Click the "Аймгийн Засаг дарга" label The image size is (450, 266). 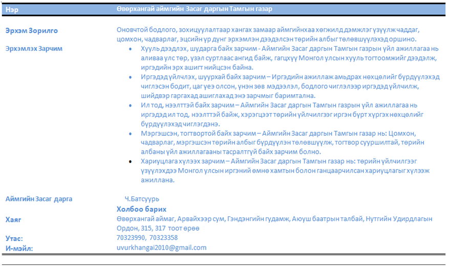pyautogui.click(x=39, y=199)
